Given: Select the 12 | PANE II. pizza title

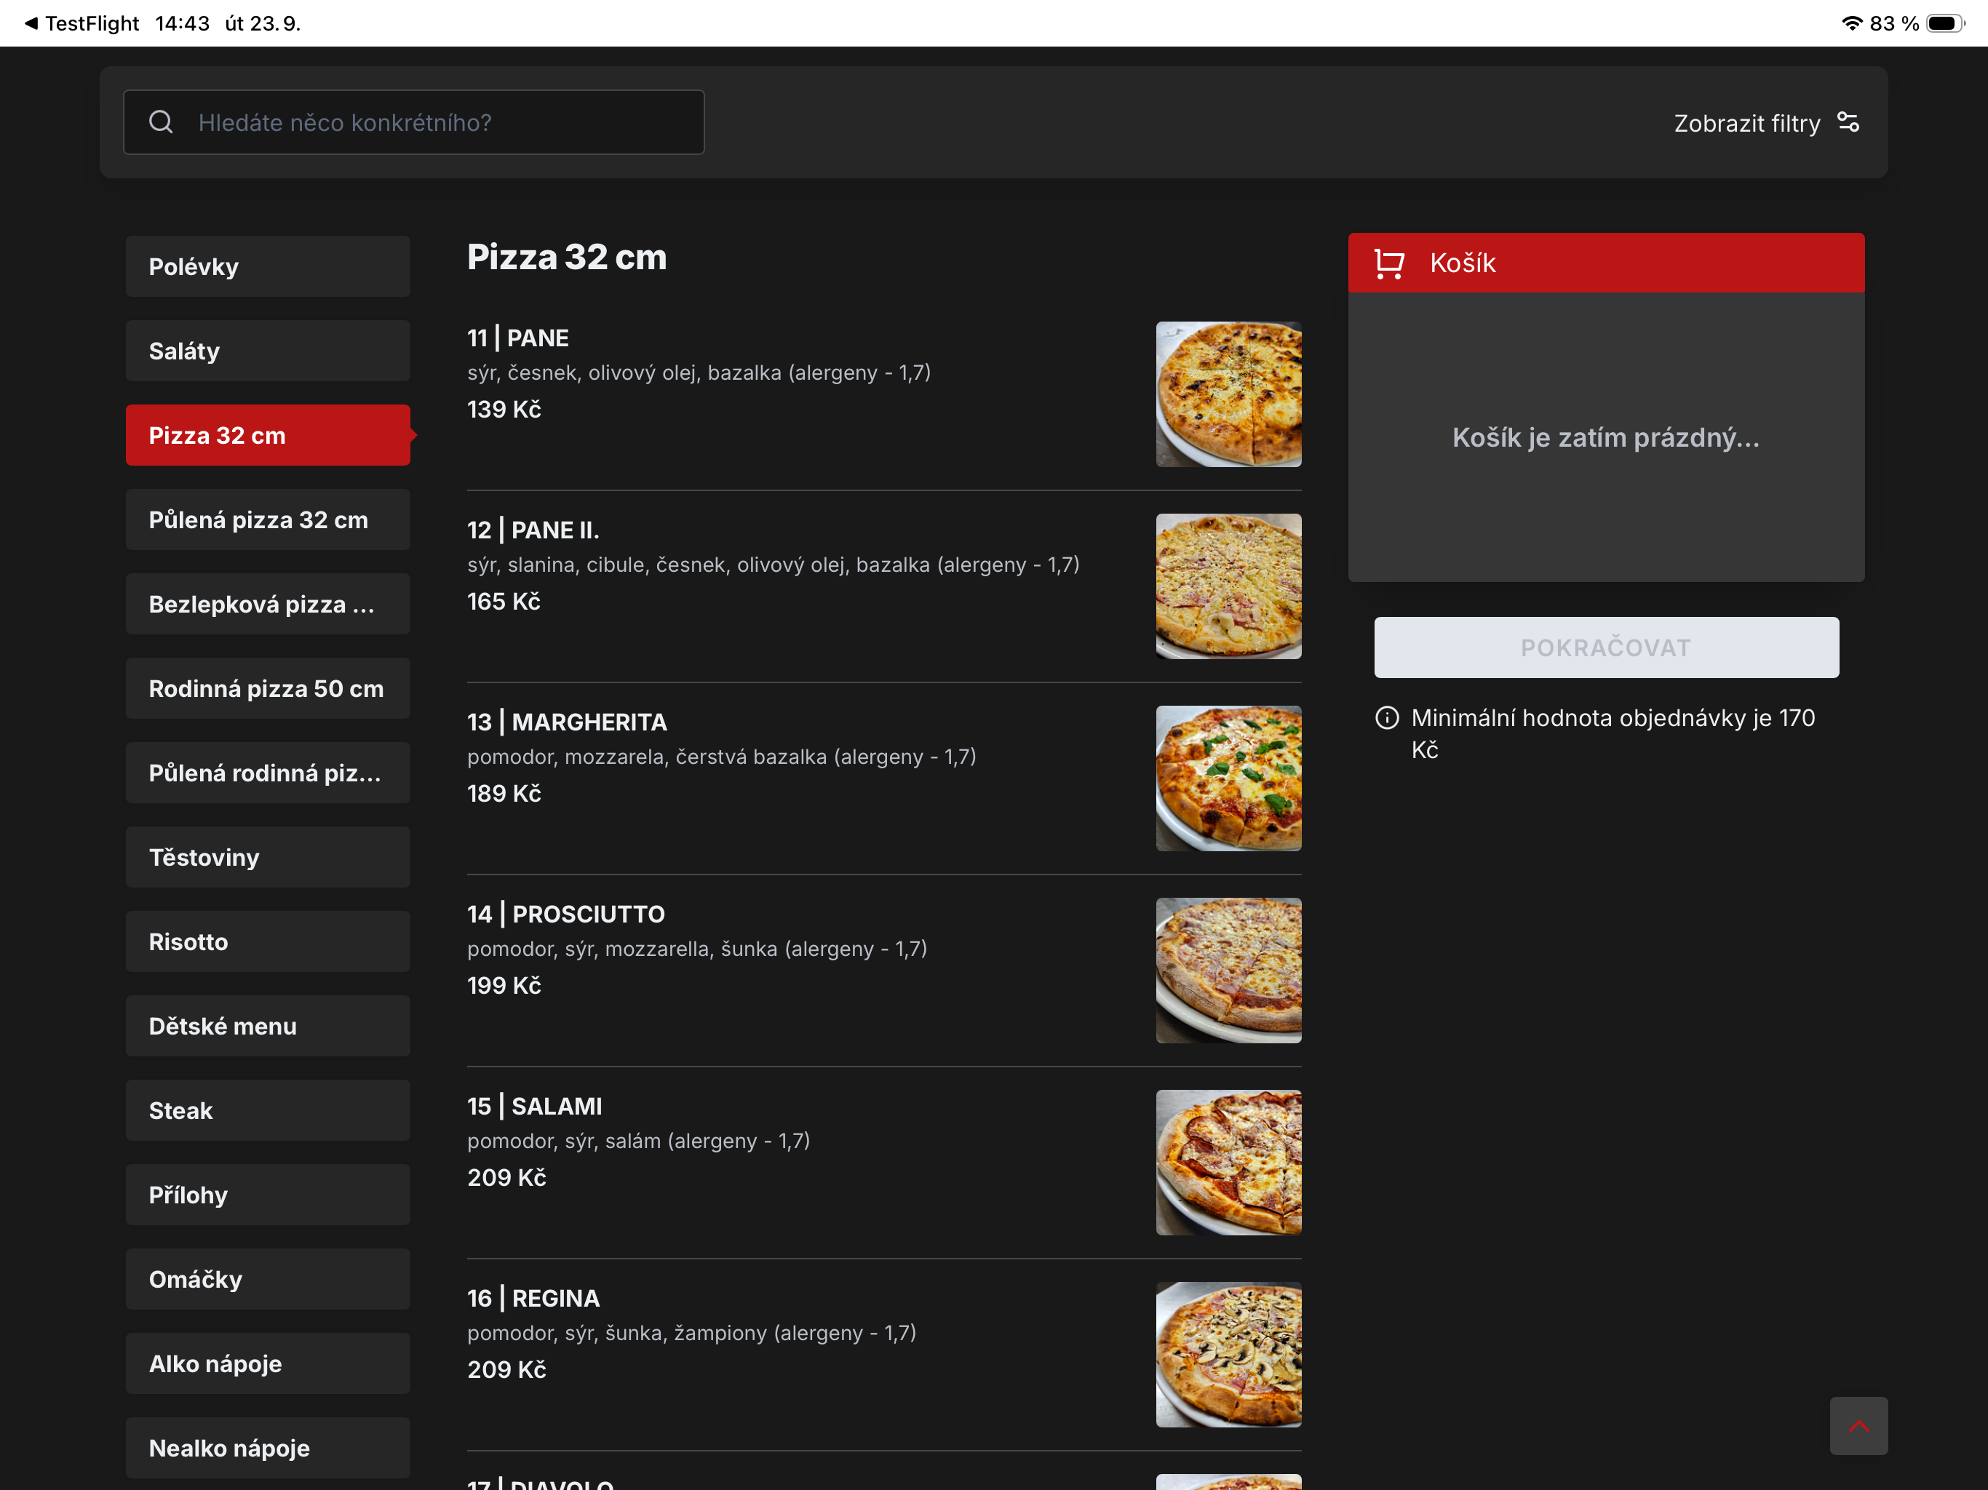Looking at the screenshot, I should tap(533, 531).
